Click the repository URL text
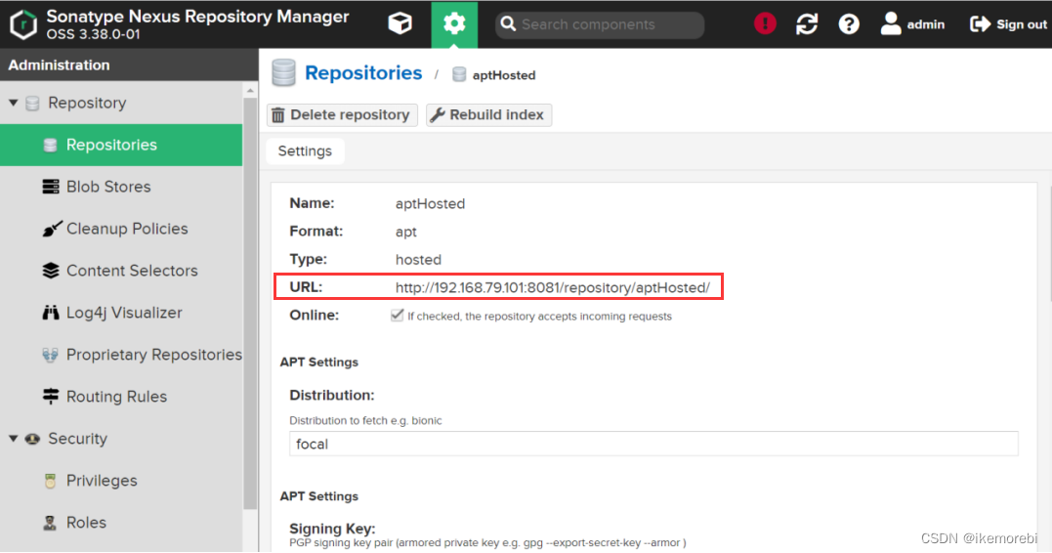 pos(552,288)
